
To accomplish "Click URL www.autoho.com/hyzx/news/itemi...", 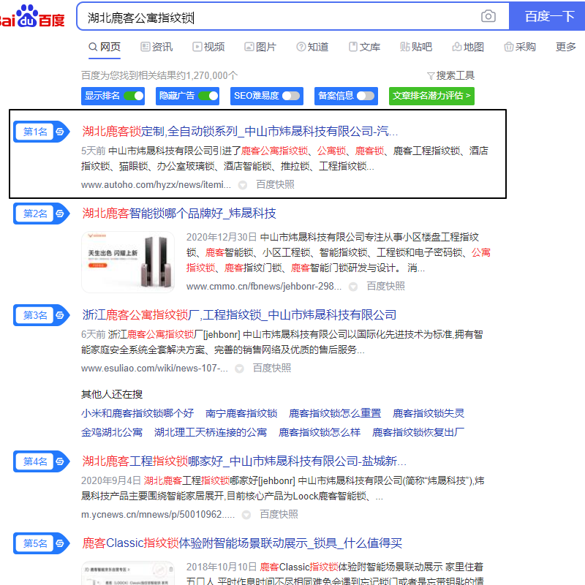I will 156,185.
